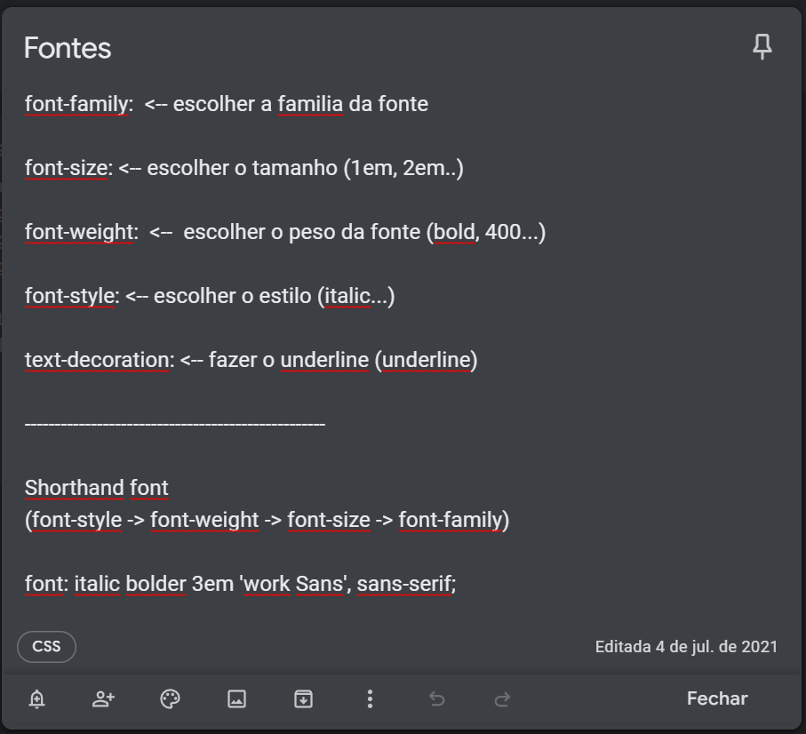Open the add collaborator icon
The height and width of the screenshot is (734, 806).
coord(102,699)
